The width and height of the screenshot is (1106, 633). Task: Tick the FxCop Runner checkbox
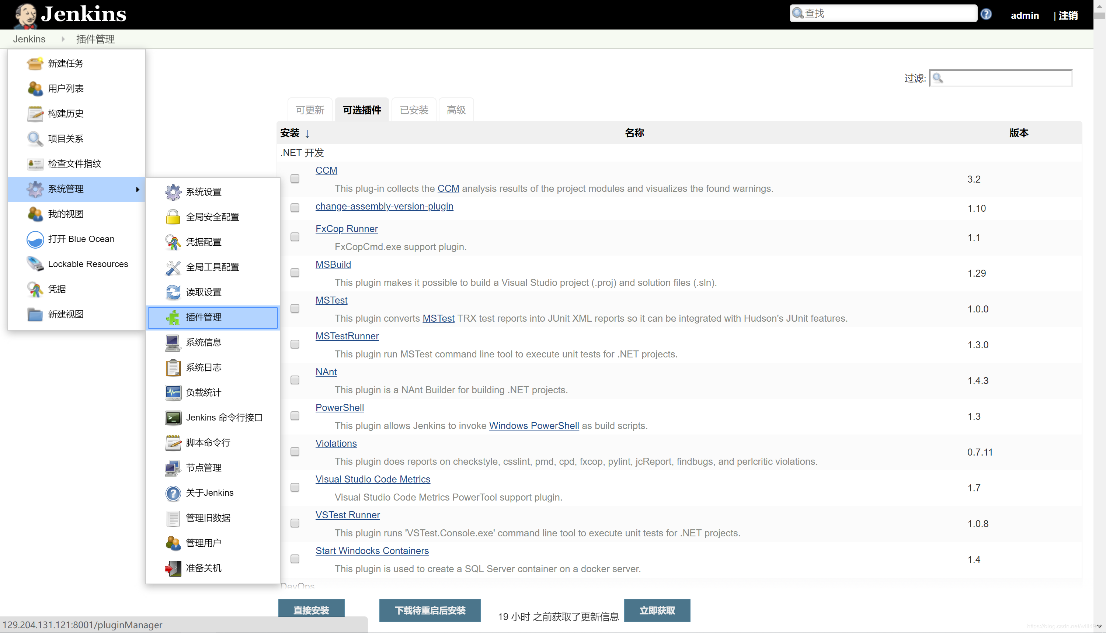pyautogui.click(x=295, y=237)
